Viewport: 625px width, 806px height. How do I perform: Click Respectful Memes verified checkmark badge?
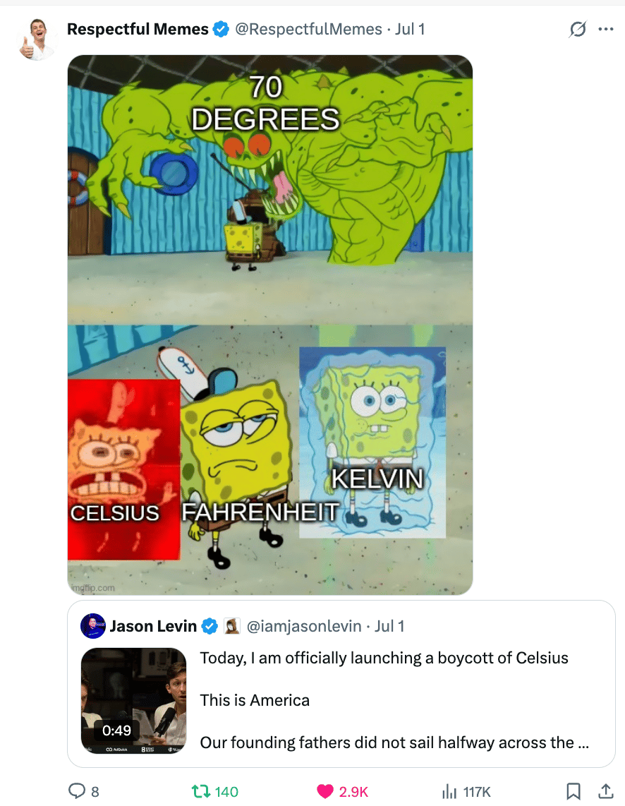(x=222, y=30)
